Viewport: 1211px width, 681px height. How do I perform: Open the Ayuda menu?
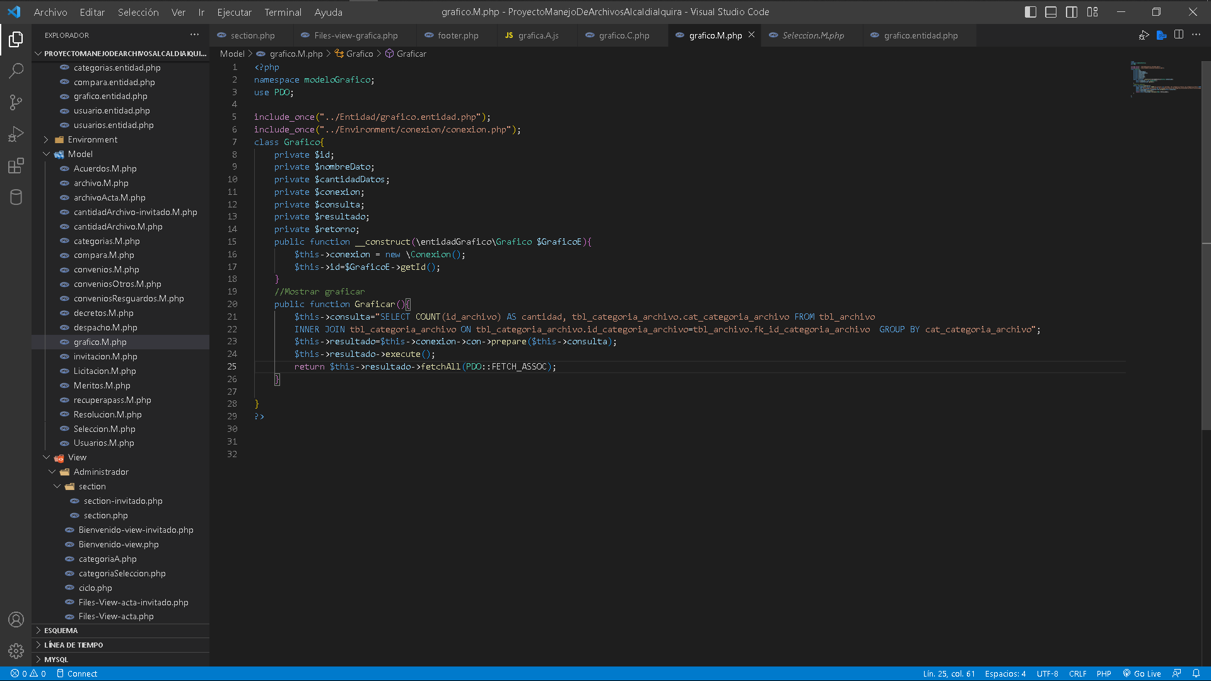coord(328,12)
